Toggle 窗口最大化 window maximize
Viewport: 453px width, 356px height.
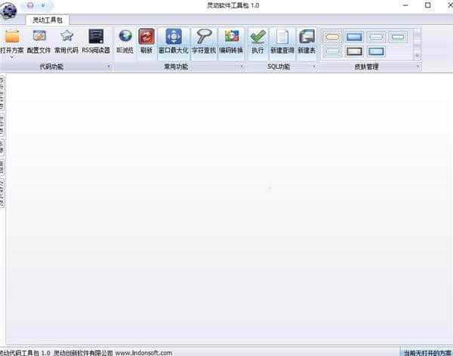point(173,36)
